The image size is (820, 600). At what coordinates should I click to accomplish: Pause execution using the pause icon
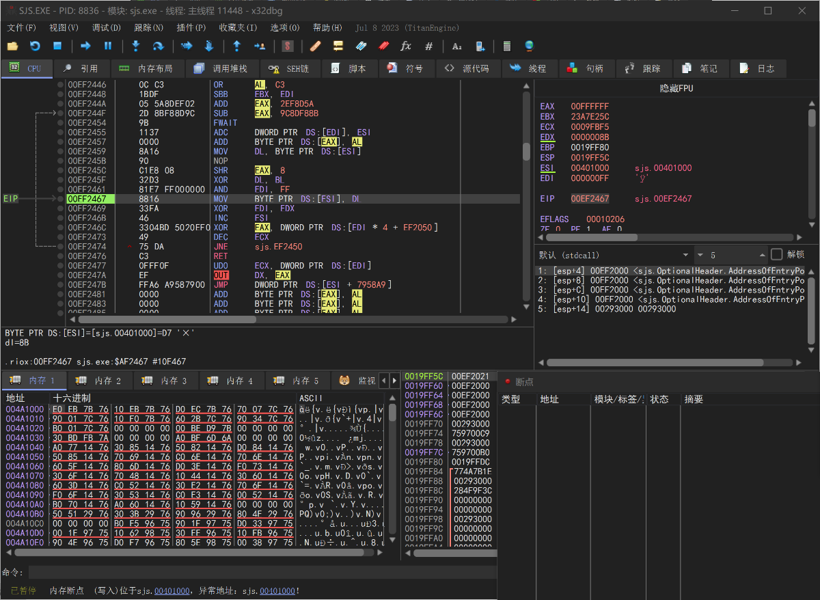[108, 46]
